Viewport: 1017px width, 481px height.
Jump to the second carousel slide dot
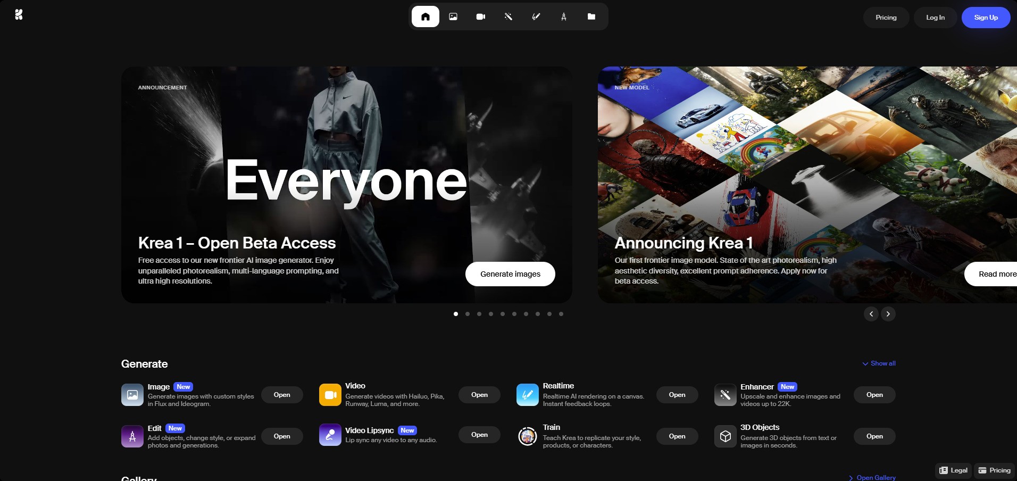(x=468, y=314)
